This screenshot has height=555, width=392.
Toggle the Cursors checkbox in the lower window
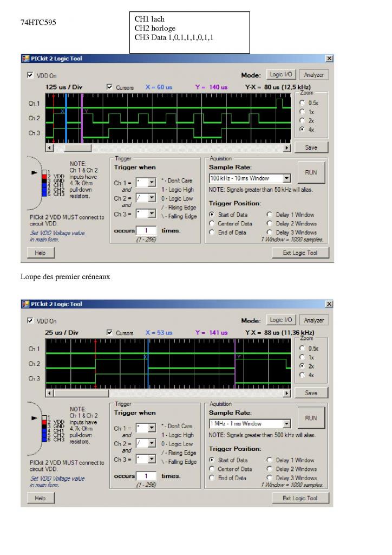[x=109, y=332]
